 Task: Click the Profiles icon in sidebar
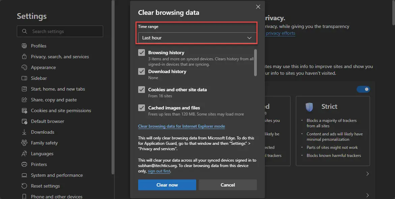(24, 46)
